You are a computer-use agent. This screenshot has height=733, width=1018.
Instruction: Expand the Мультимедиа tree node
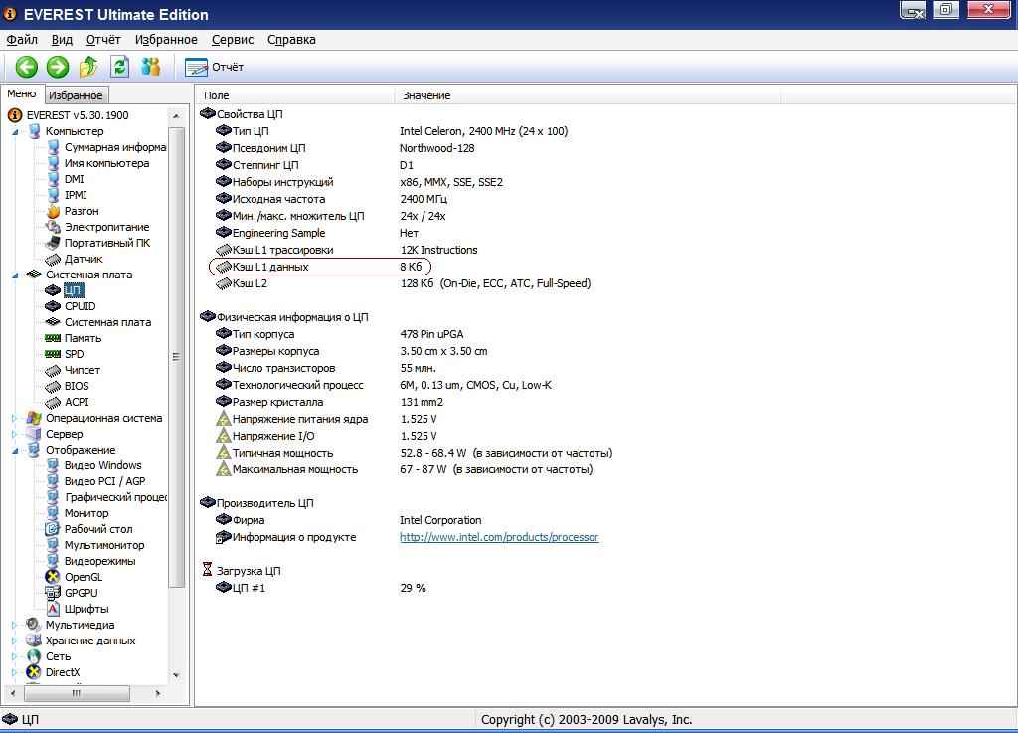15,626
